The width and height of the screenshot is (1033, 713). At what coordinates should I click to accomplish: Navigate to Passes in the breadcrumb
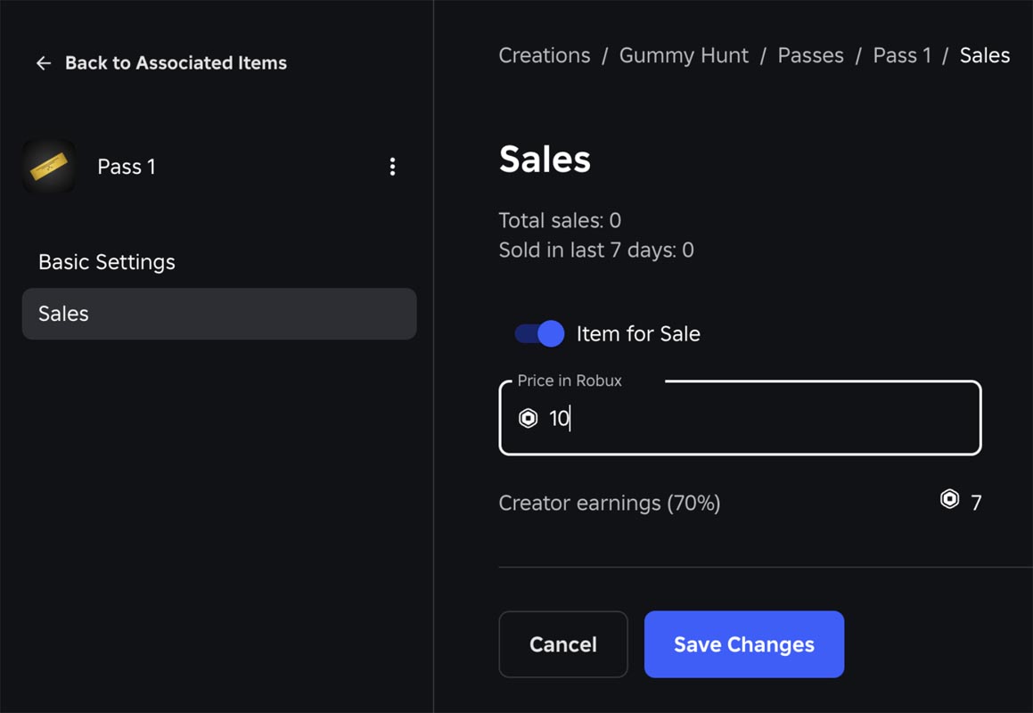(x=810, y=55)
